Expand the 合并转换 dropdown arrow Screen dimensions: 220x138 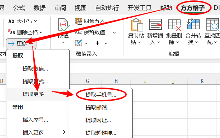[196, 42]
